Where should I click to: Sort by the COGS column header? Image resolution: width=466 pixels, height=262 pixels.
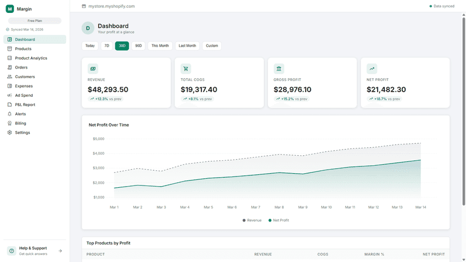click(x=322, y=254)
